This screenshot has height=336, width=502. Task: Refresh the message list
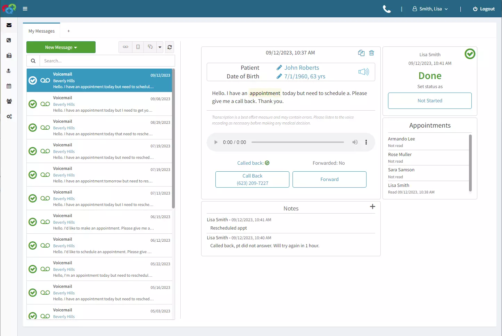point(170,47)
